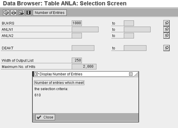Select the ANLN2 from-value field
This screenshot has width=178, height=128.
pyautogui.click(x=77, y=35)
